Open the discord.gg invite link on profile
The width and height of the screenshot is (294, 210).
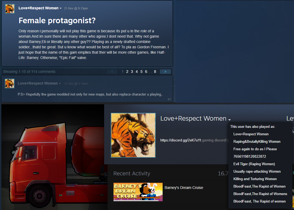coord(181,140)
